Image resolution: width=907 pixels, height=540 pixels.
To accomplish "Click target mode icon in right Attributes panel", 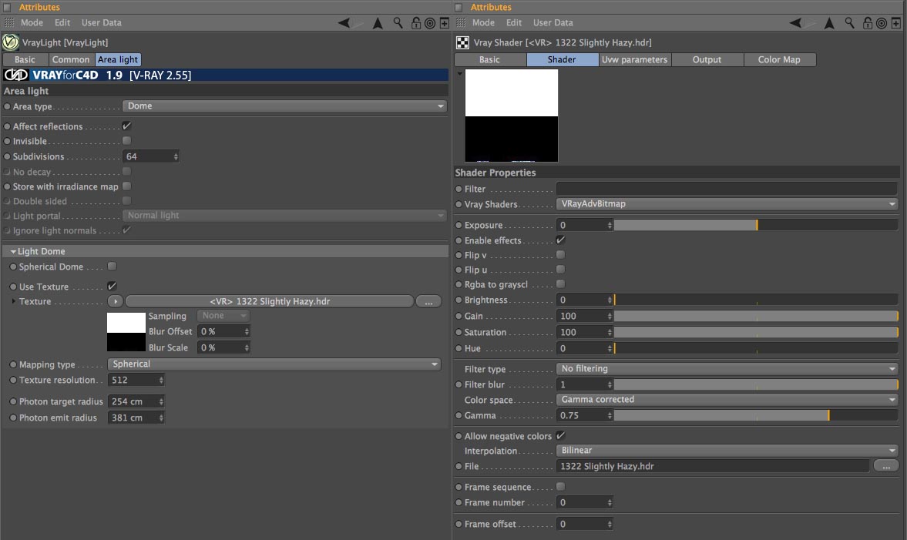I will click(x=882, y=23).
